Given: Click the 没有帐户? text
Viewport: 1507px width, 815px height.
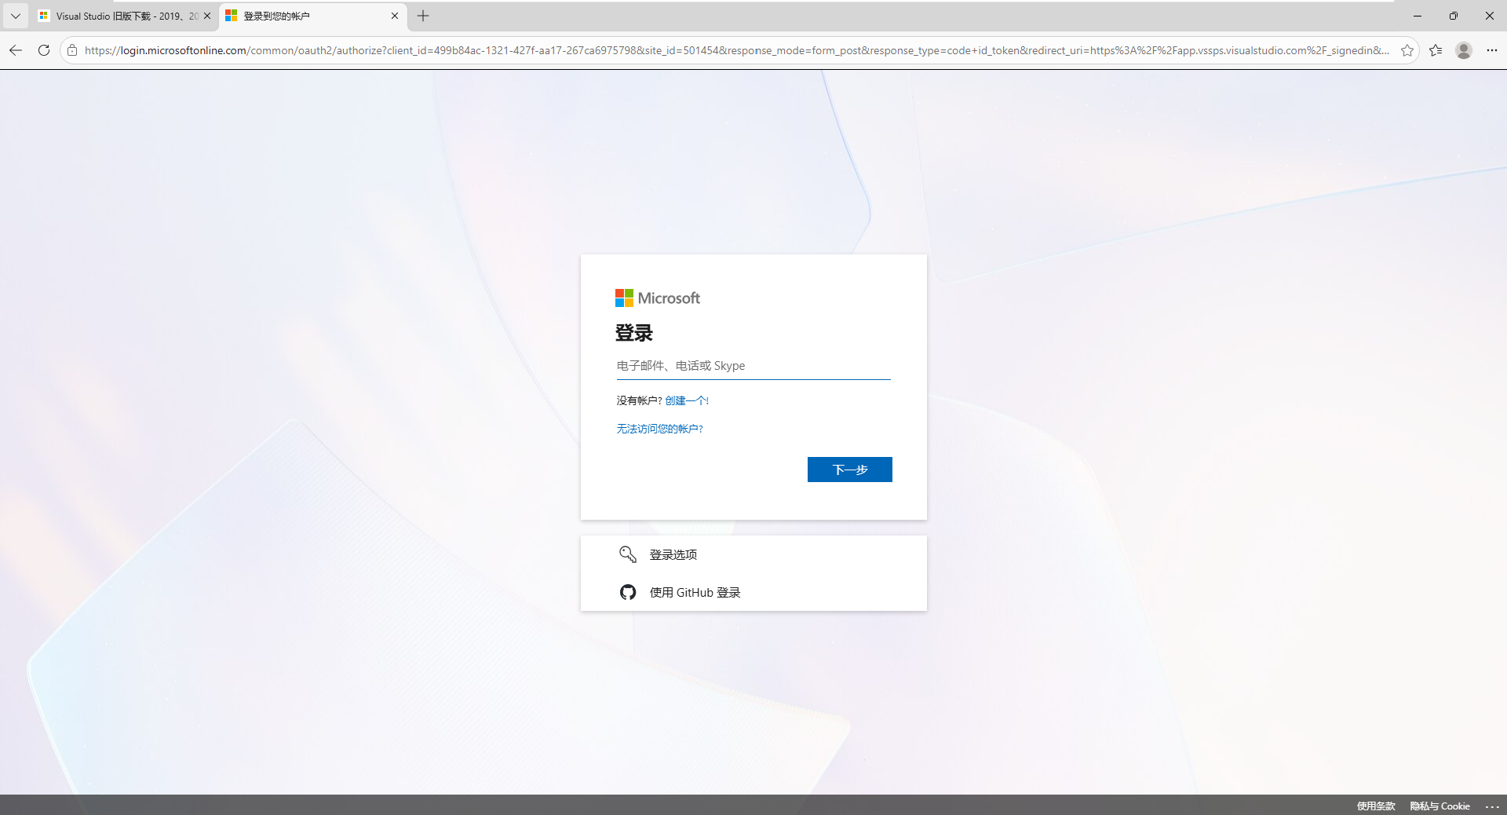Looking at the screenshot, I should [639, 400].
